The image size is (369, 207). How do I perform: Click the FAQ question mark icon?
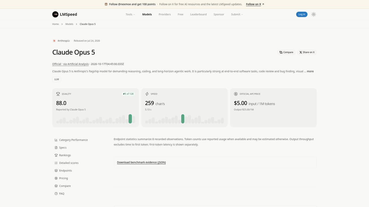point(56,194)
